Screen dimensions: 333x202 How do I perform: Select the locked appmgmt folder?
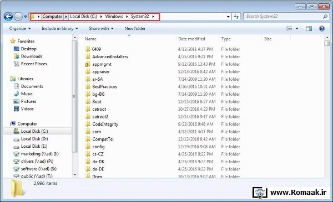tap(102, 64)
